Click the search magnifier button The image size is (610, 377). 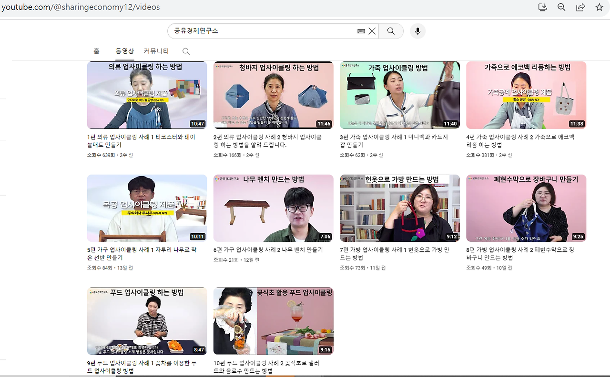pos(391,31)
